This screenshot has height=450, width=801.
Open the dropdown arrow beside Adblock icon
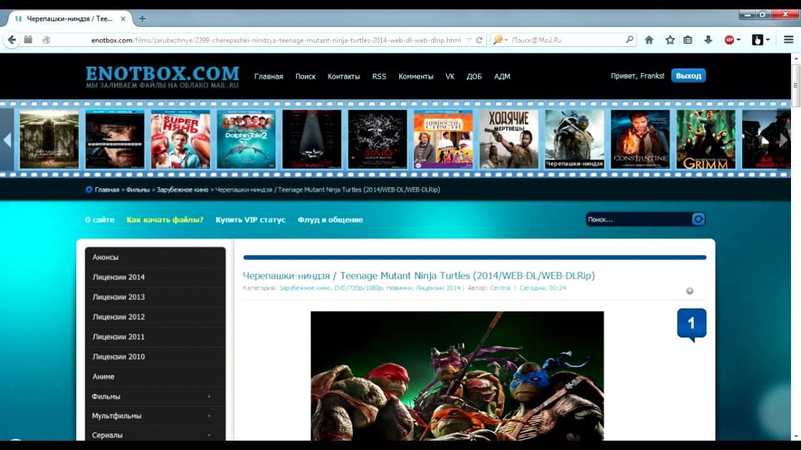coord(738,40)
